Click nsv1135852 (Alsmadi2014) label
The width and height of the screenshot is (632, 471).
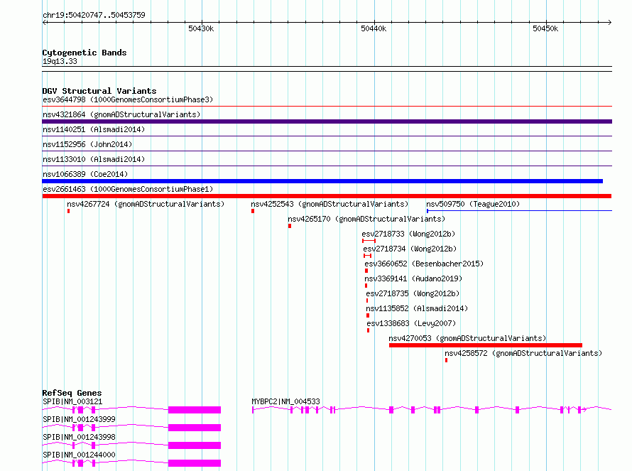pos(417,308)
